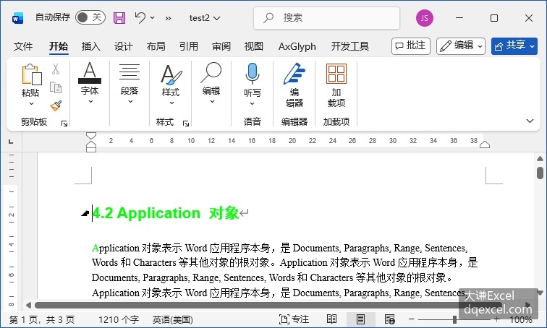The width and height of the screenshot is (547, 328).
Task: Open the 字体 font group
Action: coord(90,83)
